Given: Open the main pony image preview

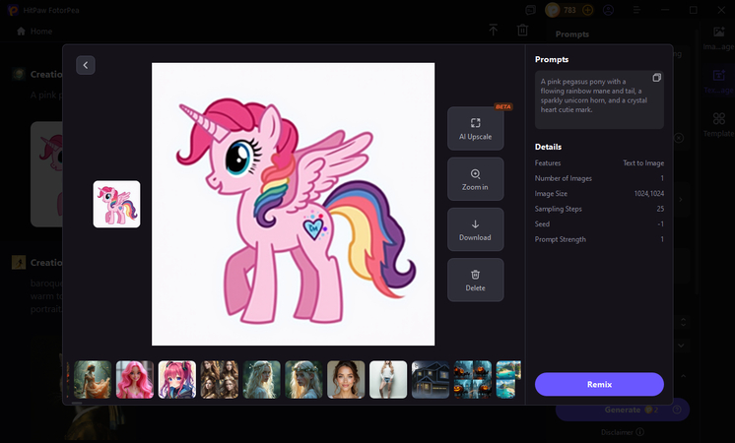Looking at the screenshot, I should [293, 204].
